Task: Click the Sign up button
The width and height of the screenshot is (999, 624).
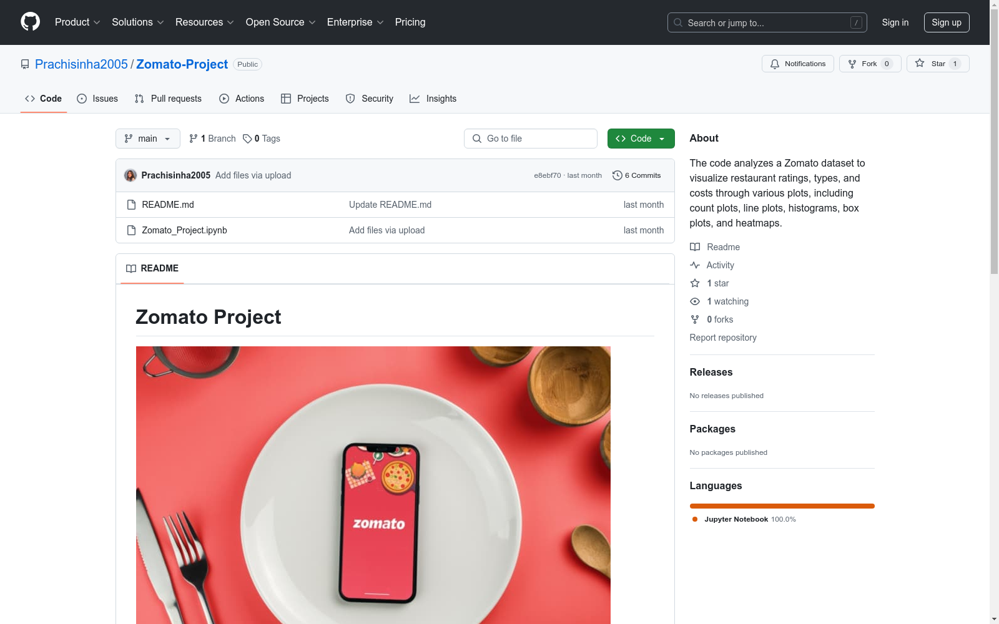Action: pos(947,22)
